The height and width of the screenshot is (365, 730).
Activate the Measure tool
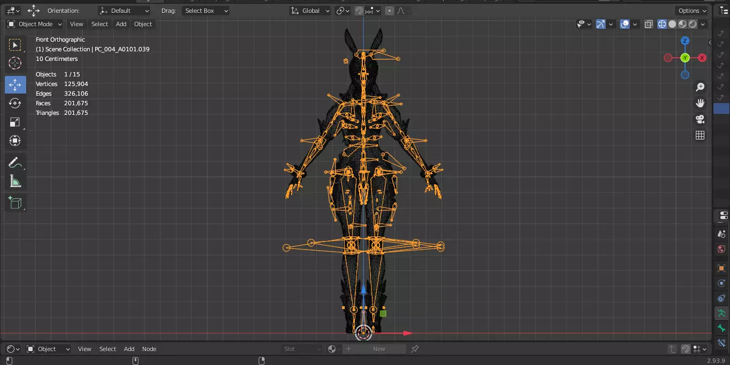pyautogui.click(x=15, y=182)
